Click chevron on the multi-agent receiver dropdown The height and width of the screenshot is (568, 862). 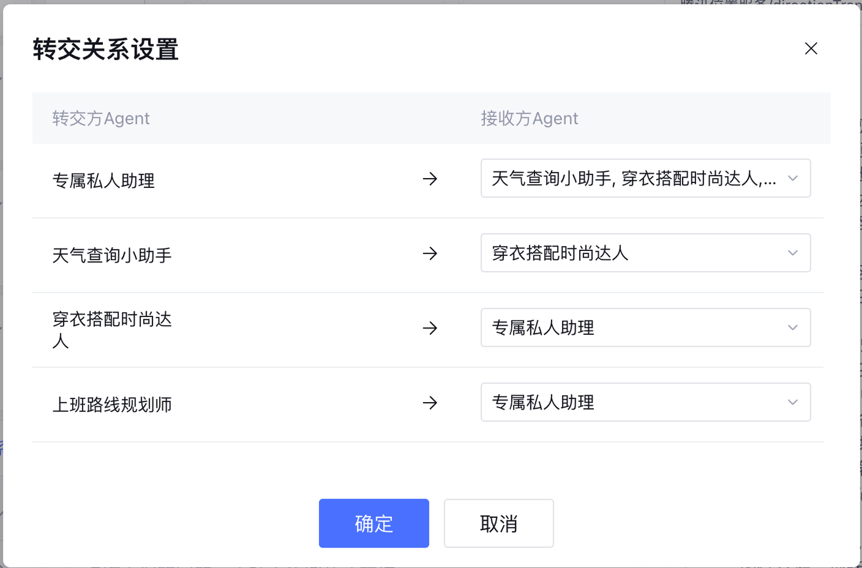[x=793, y=178]
